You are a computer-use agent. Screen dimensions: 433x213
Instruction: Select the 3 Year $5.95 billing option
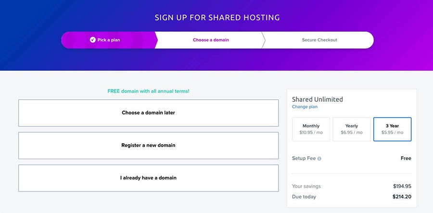tap(393, 129)
